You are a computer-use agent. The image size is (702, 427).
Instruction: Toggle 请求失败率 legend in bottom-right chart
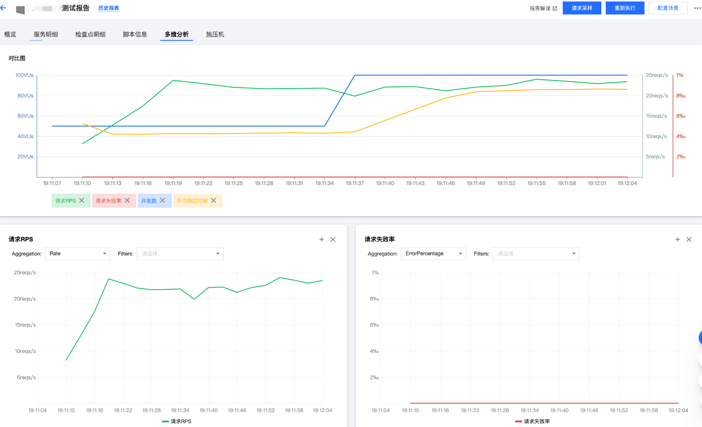click(532, 421)
